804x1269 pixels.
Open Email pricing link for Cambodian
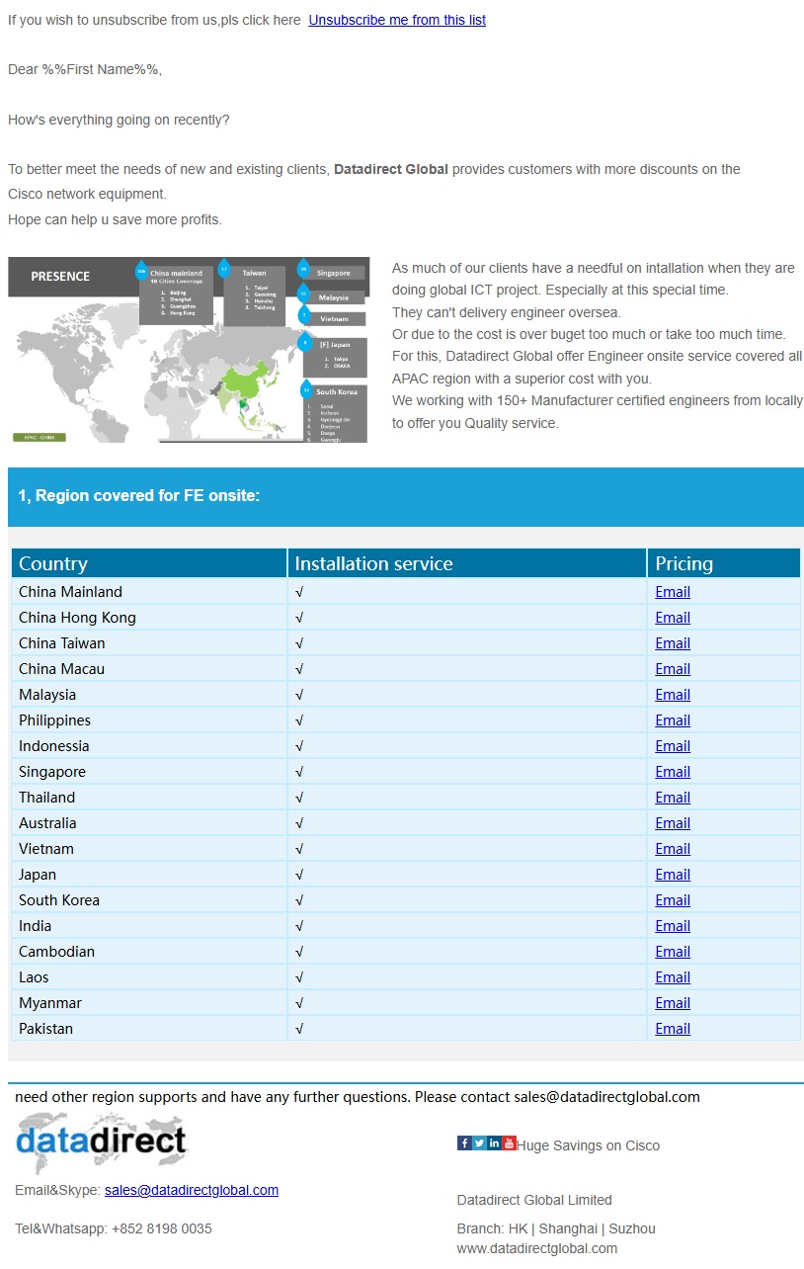click(673, 952)
